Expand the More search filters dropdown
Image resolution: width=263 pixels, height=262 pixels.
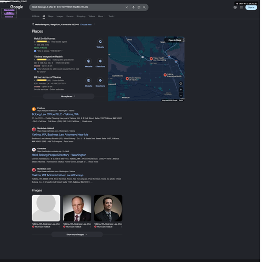point(101,16)
